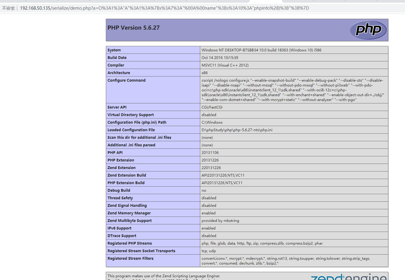Screen dimensions: 405x280
Task: Click the Build Date label
Action: point(117,58)
